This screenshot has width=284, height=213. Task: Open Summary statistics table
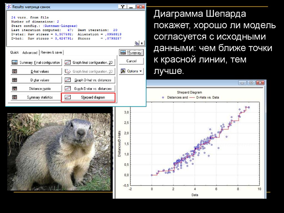(x=36, y=97)
